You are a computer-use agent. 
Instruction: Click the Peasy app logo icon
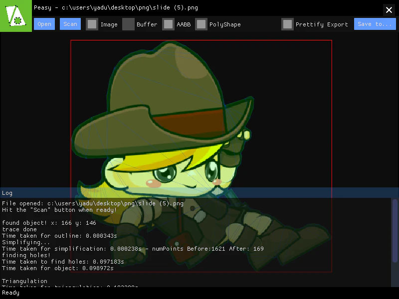(x=16, y=16)
